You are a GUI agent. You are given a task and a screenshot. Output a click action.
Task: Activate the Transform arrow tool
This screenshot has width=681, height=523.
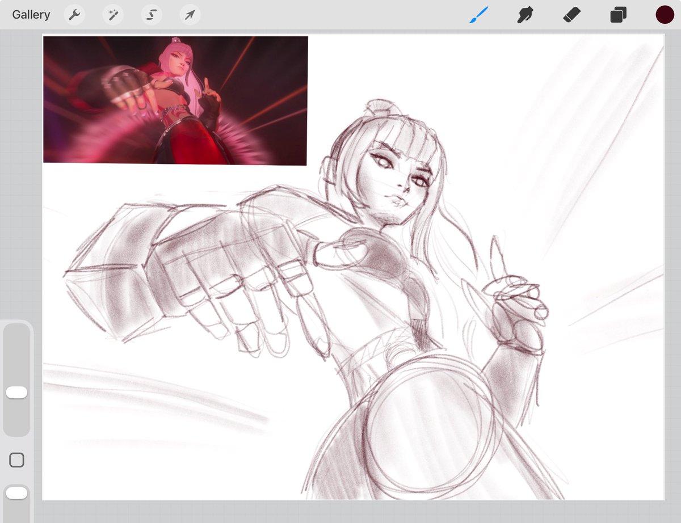pos(190,15)
